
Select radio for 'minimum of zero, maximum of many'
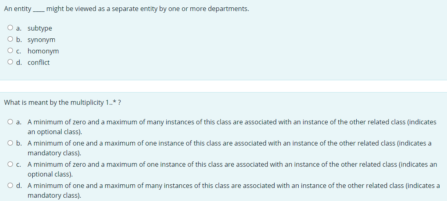[x=10, y=122]
